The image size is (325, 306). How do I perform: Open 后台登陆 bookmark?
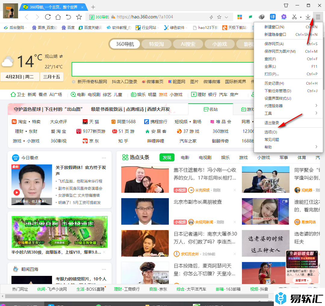click(14, 28)
